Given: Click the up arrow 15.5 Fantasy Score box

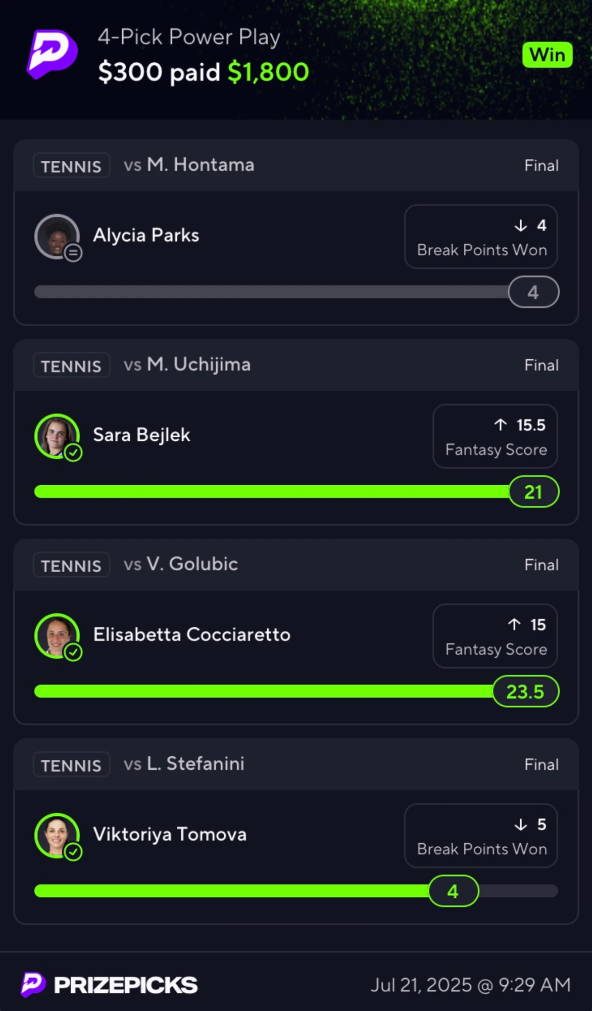Looking at the screenshot, I should [x=495, y=436].
